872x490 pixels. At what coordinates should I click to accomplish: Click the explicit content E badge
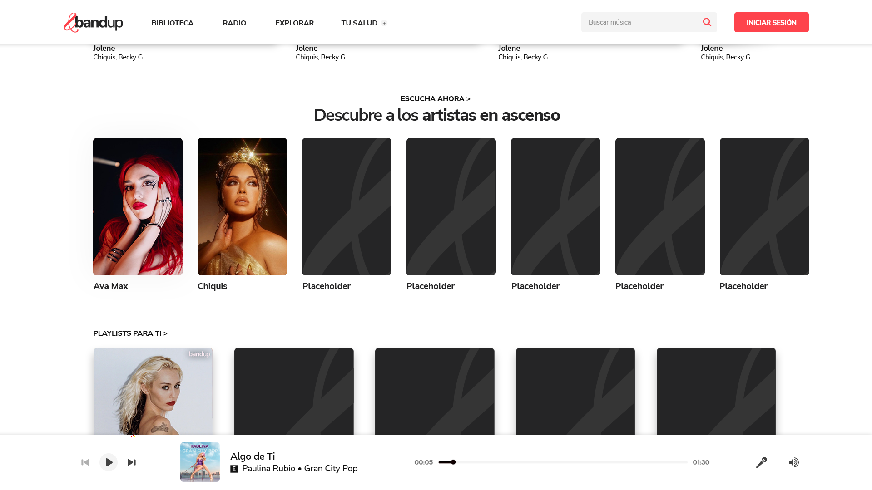click(234, 469)
